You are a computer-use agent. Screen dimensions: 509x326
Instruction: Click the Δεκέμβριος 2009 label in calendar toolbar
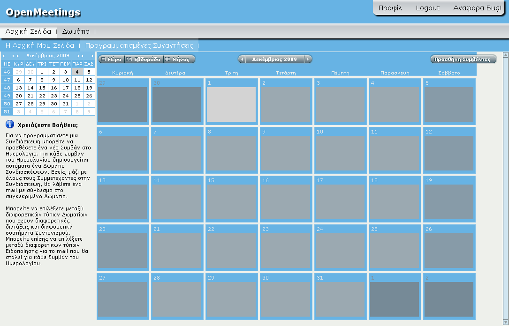(274, 59)
